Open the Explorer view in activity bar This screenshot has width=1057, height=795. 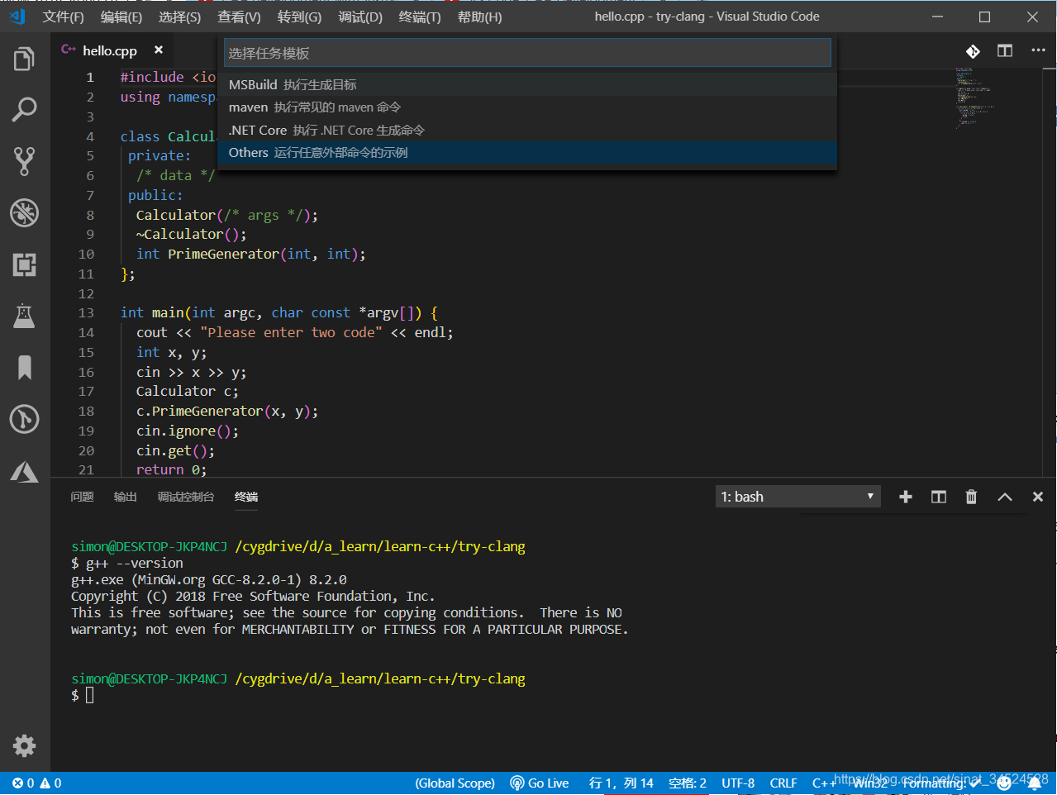[x=24, y=59]
